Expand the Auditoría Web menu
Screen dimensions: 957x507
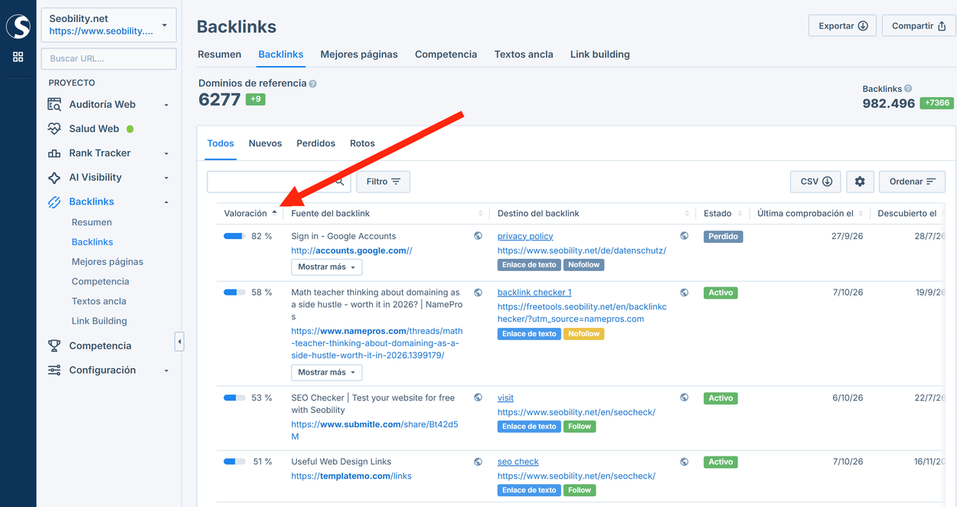(166, 105)
